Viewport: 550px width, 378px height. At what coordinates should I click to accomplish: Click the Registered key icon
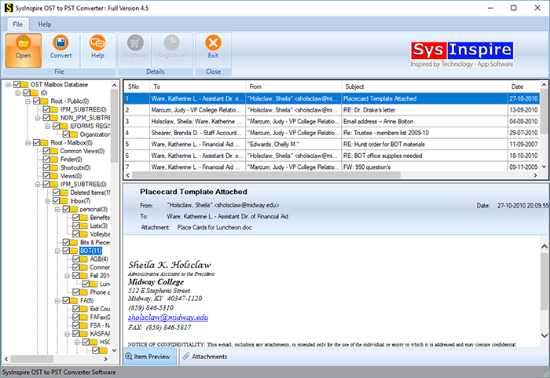[172, 42]
